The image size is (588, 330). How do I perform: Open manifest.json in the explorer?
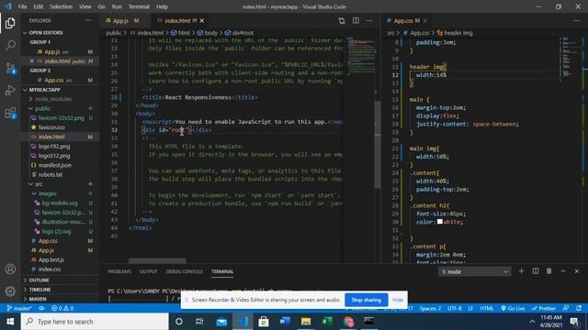55,165
